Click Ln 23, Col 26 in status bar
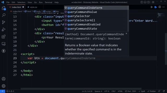 click(x=87, y=91)
